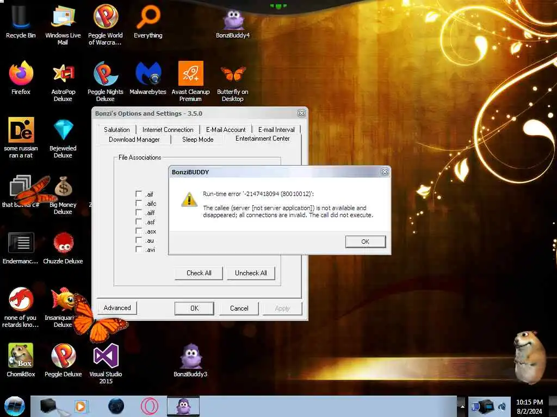Open the Endermanc... desktop icon
Viewport: 557px width, 417px height.
point(21,248)
